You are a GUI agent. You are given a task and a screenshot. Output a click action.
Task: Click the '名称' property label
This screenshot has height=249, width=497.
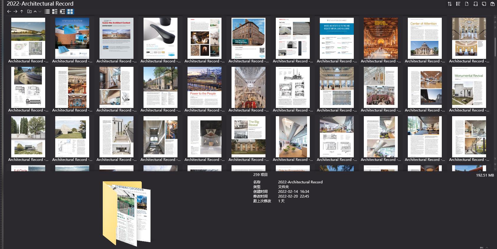(257, 182)
